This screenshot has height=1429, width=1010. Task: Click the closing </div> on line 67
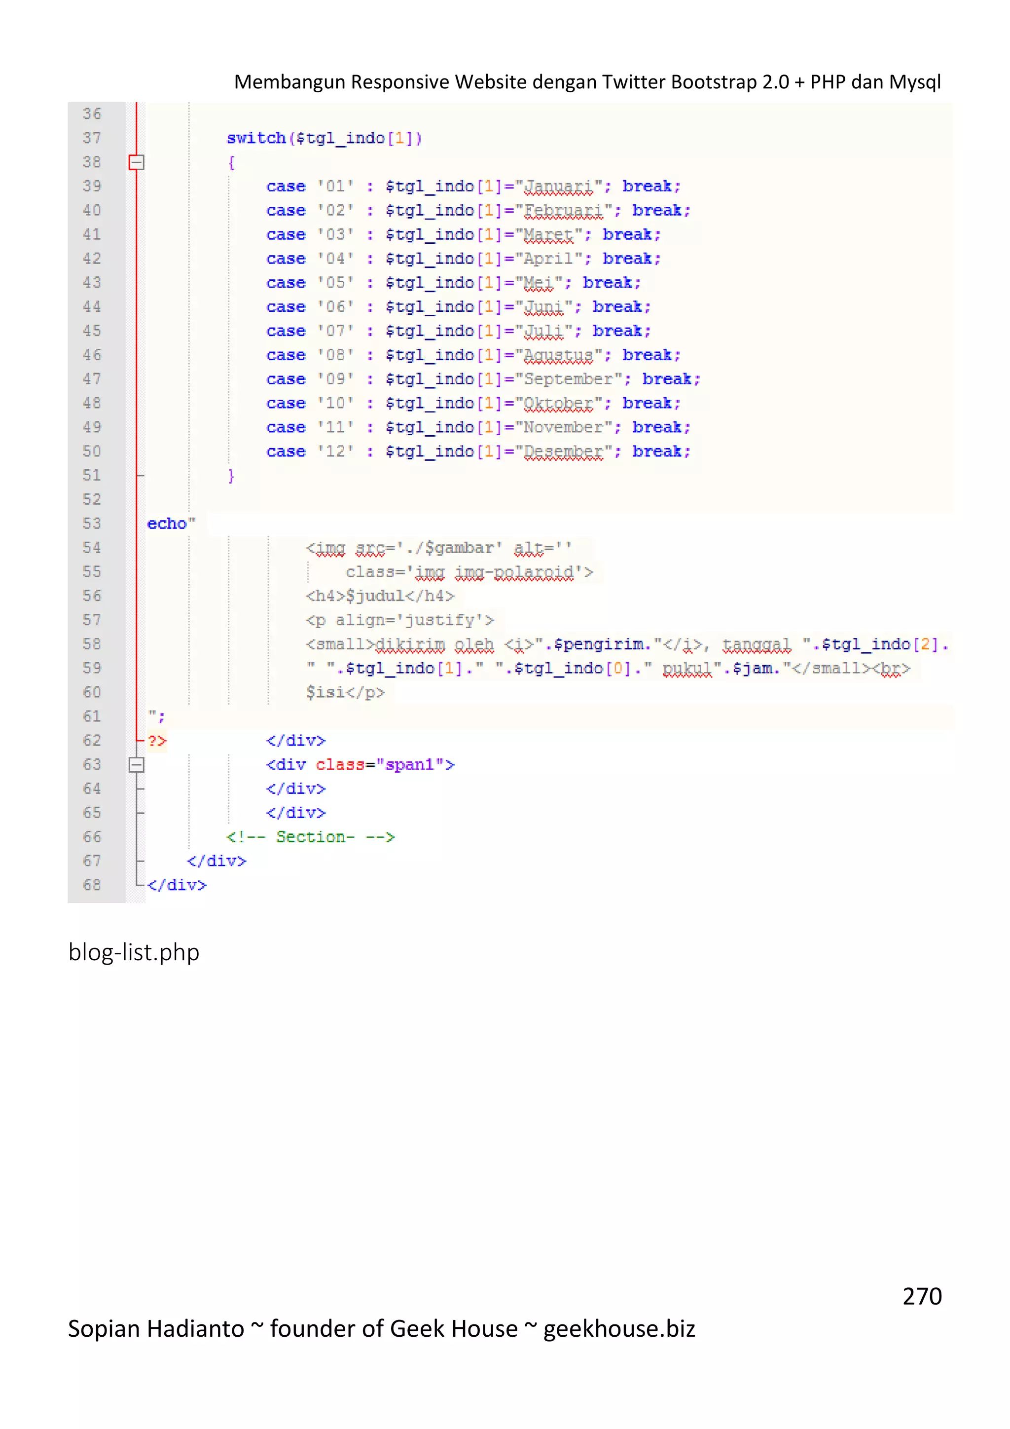point(216,862)
